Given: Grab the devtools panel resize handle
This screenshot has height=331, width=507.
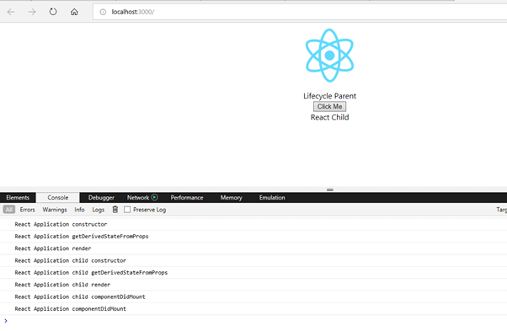Looking at the screenshot, I should coord(330,190).
